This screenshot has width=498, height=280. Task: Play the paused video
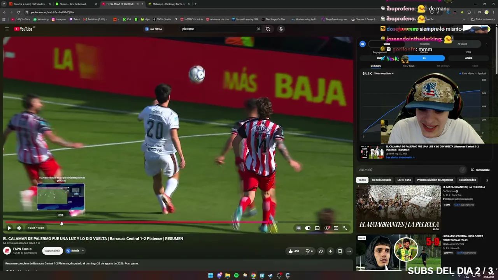pos(9,228)
